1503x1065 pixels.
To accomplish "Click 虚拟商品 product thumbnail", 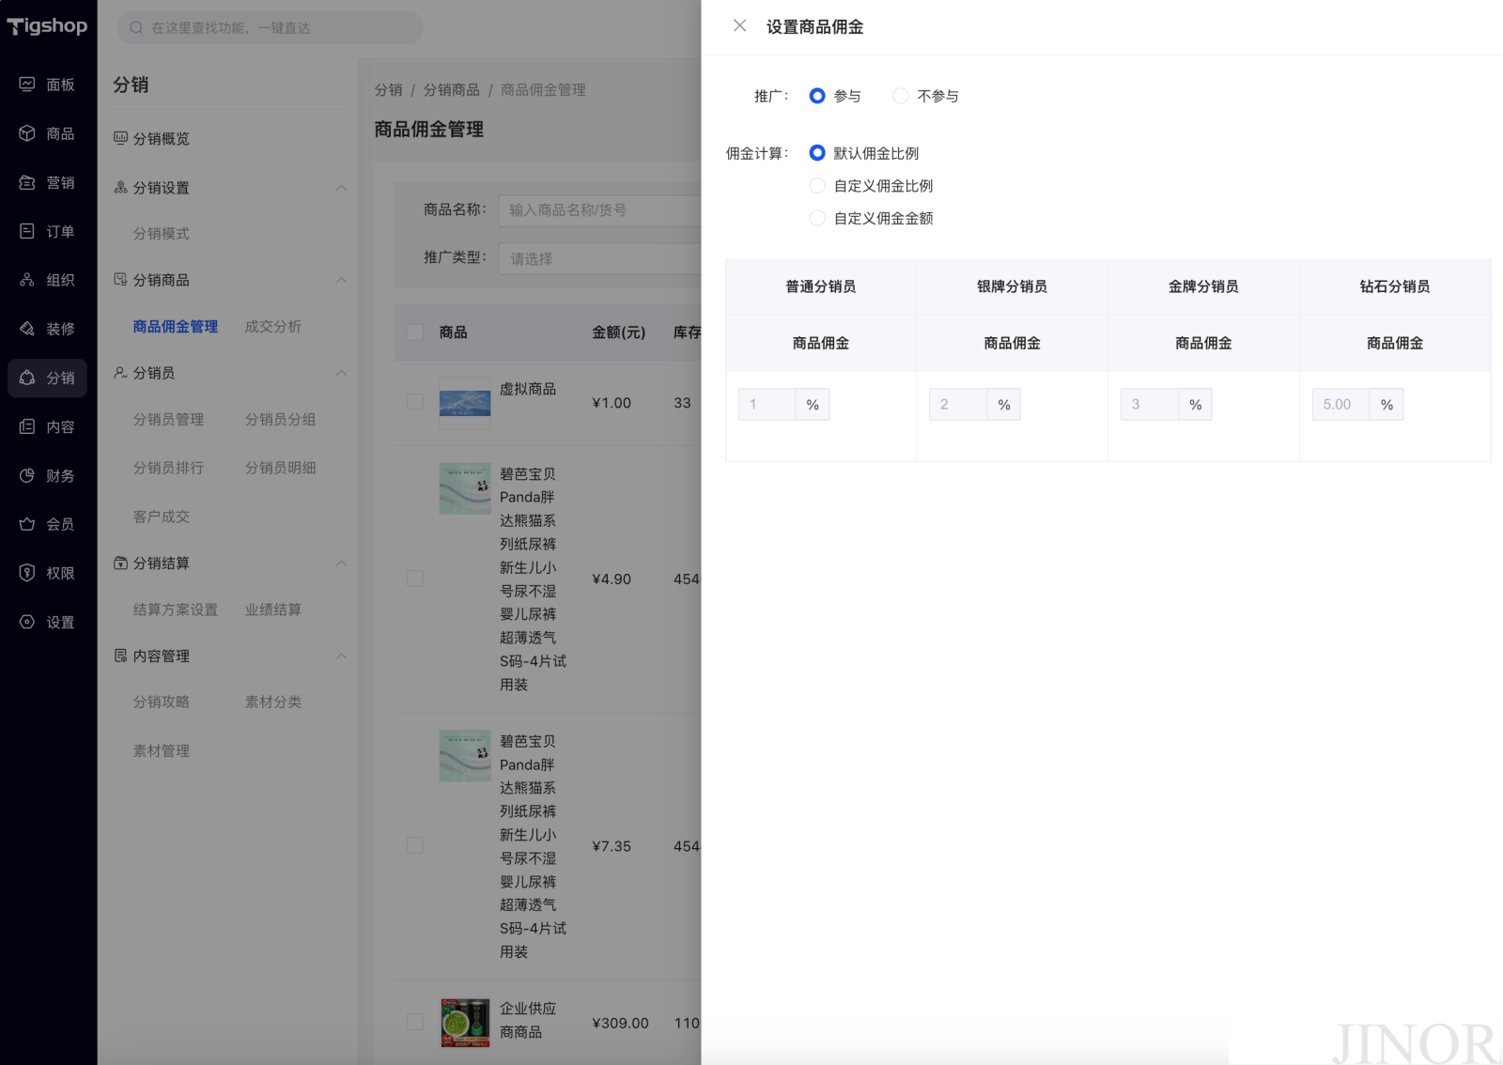I will point(465,403).
